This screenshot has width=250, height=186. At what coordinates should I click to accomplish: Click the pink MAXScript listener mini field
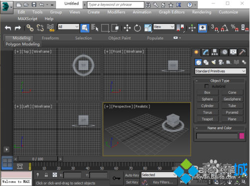click(x=16, y=175)
